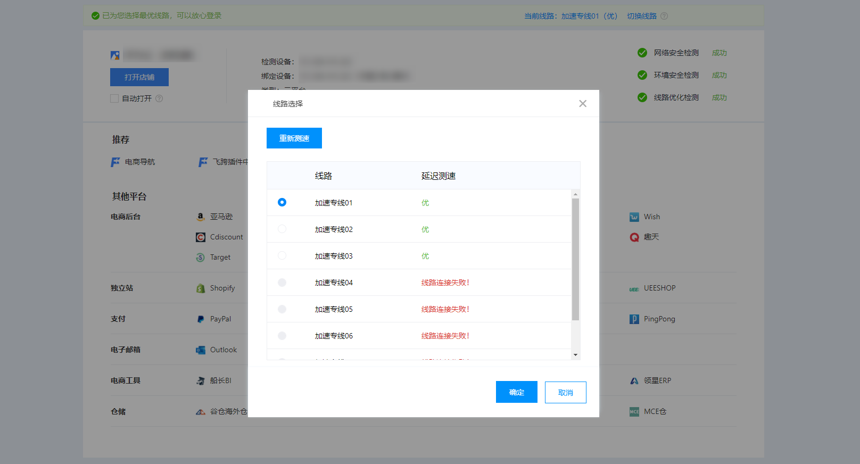The height and width of the screenshot is (464, 860).
Task: Open the Cdiscount platform icon
Action: click(201, 237)
